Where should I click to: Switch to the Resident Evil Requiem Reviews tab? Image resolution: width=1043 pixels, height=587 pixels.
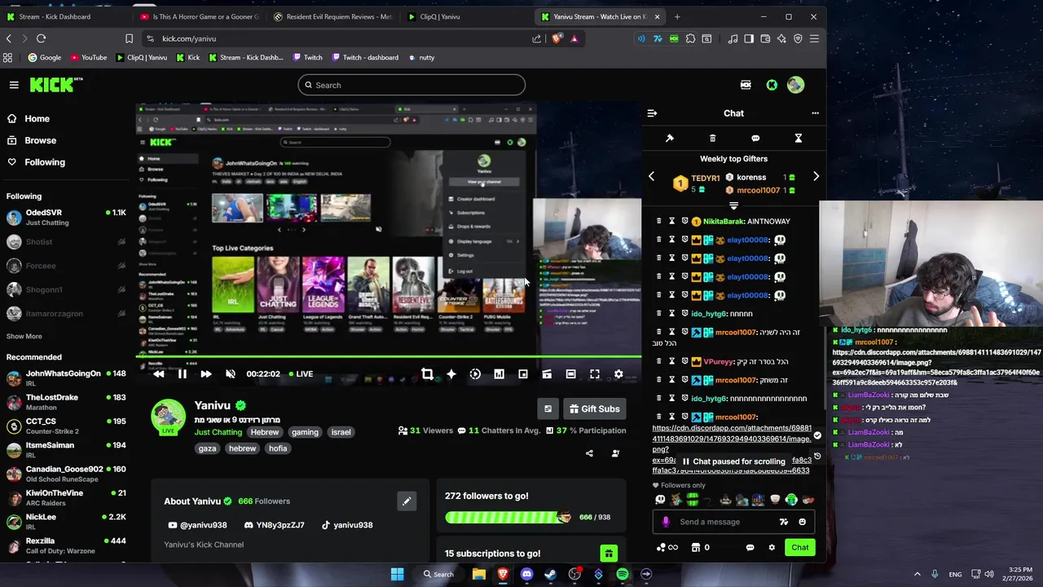[333, 16]
